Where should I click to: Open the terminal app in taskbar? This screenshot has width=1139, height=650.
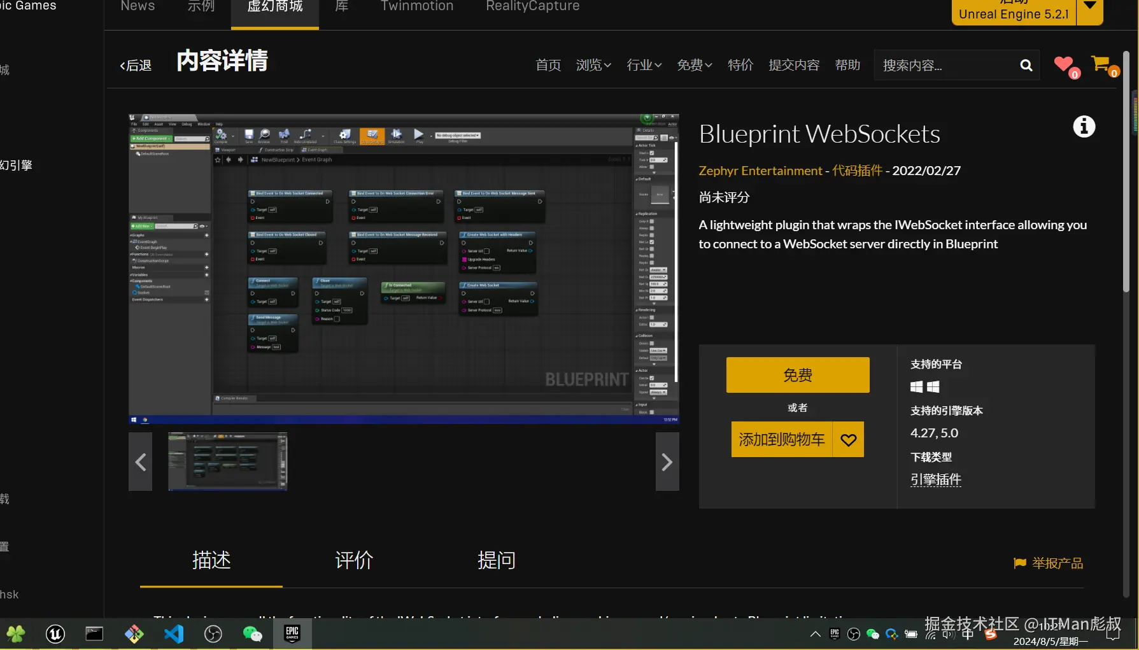94,633
